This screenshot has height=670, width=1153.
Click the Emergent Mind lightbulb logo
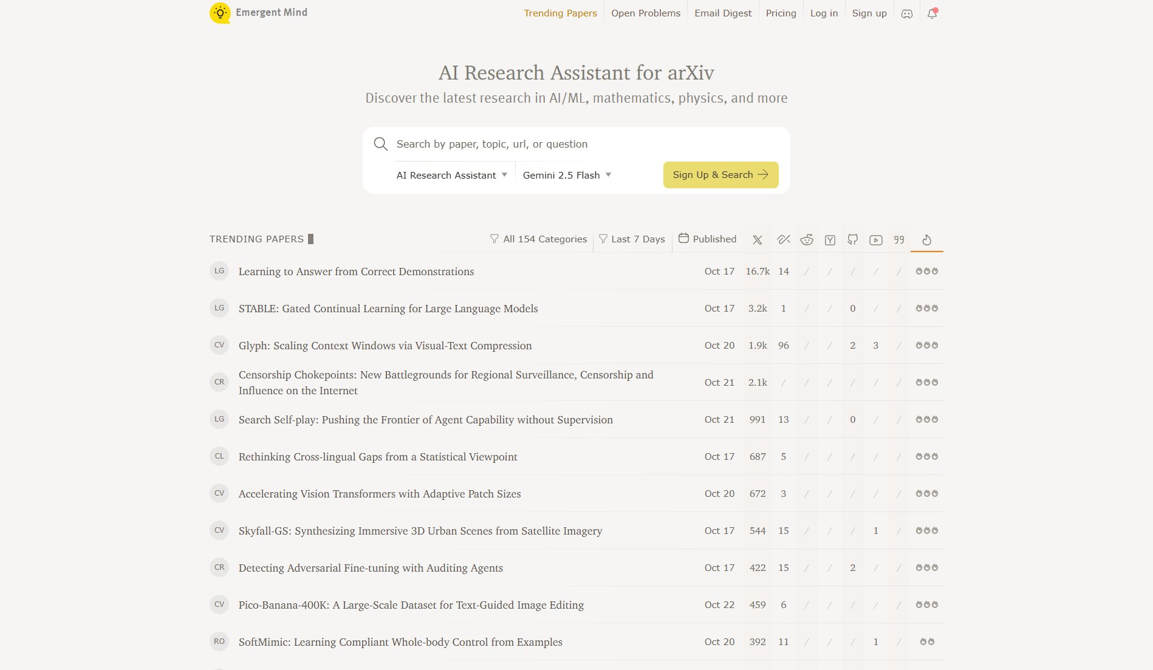[x=220, y=13]
